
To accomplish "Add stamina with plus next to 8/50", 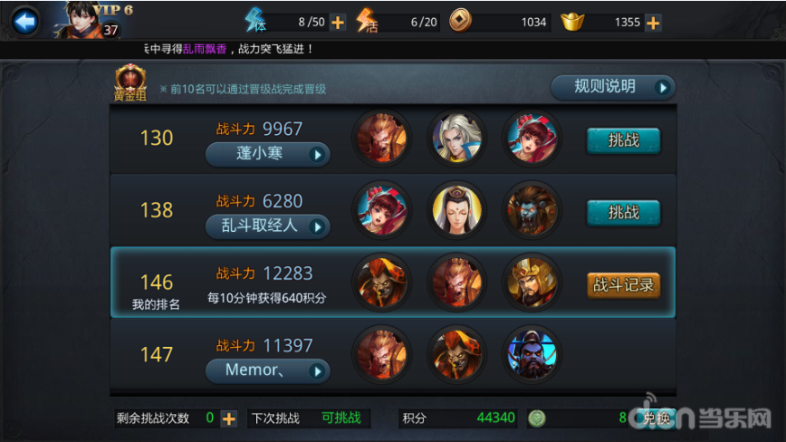I will pos(338,23).
